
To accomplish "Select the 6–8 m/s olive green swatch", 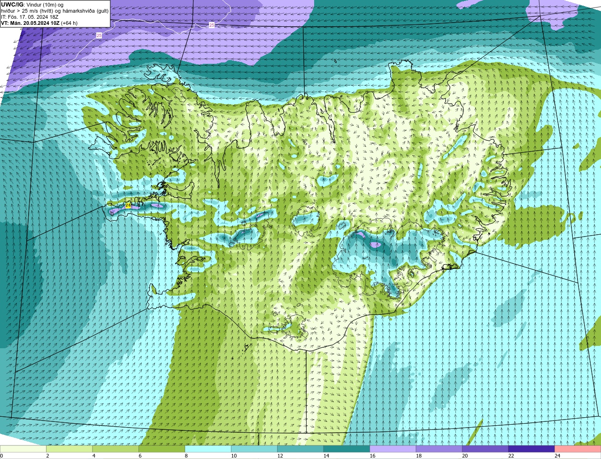I will pyautogui.click(x=162, y=449).
